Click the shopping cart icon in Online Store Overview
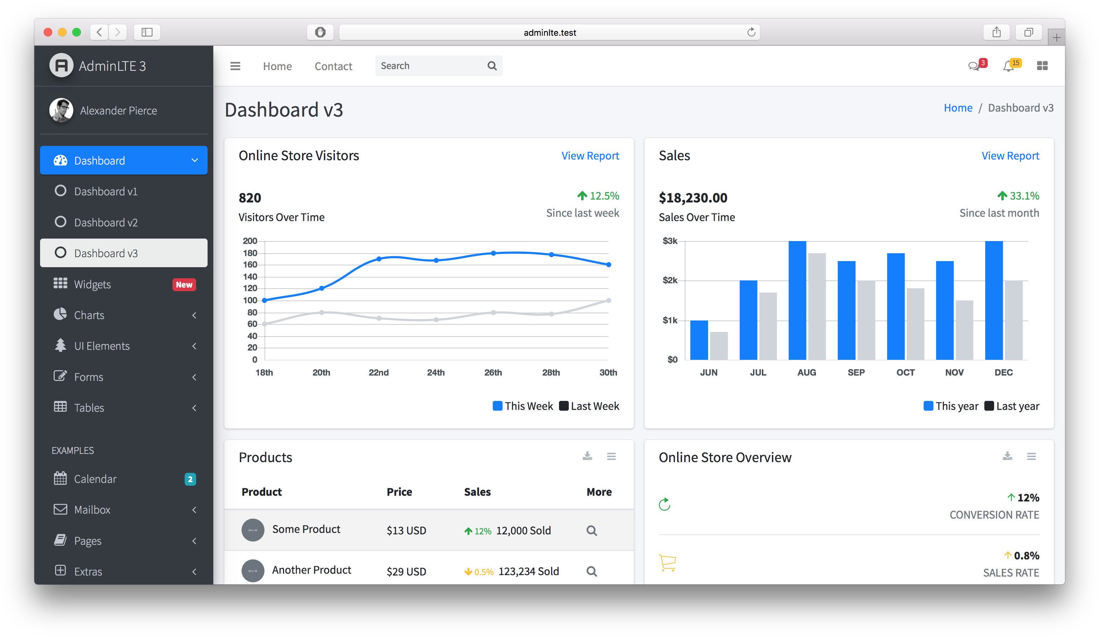This screenshot has height=637, width=1099. click(x=667, y=563)
